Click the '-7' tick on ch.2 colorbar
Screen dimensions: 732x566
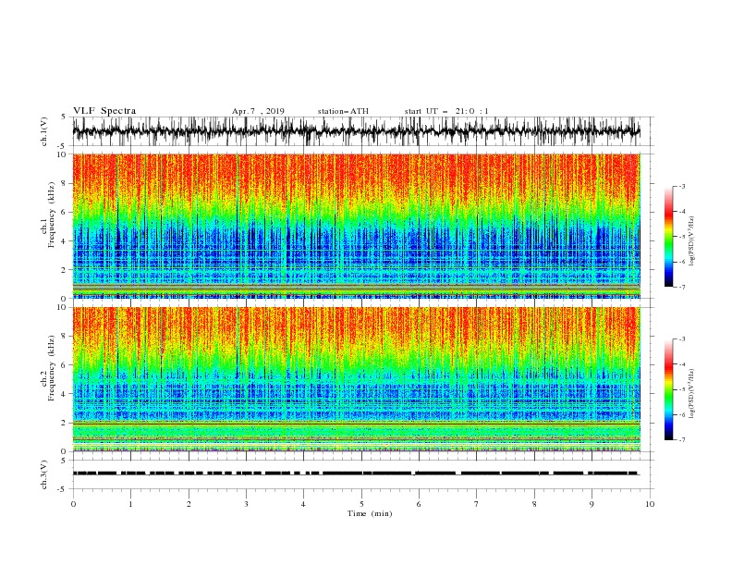click(682, 440)
